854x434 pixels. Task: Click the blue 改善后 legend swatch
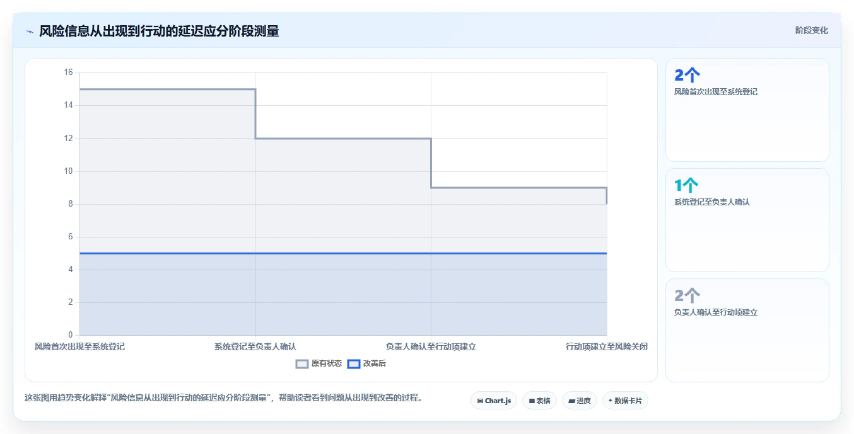pos(354,363)
